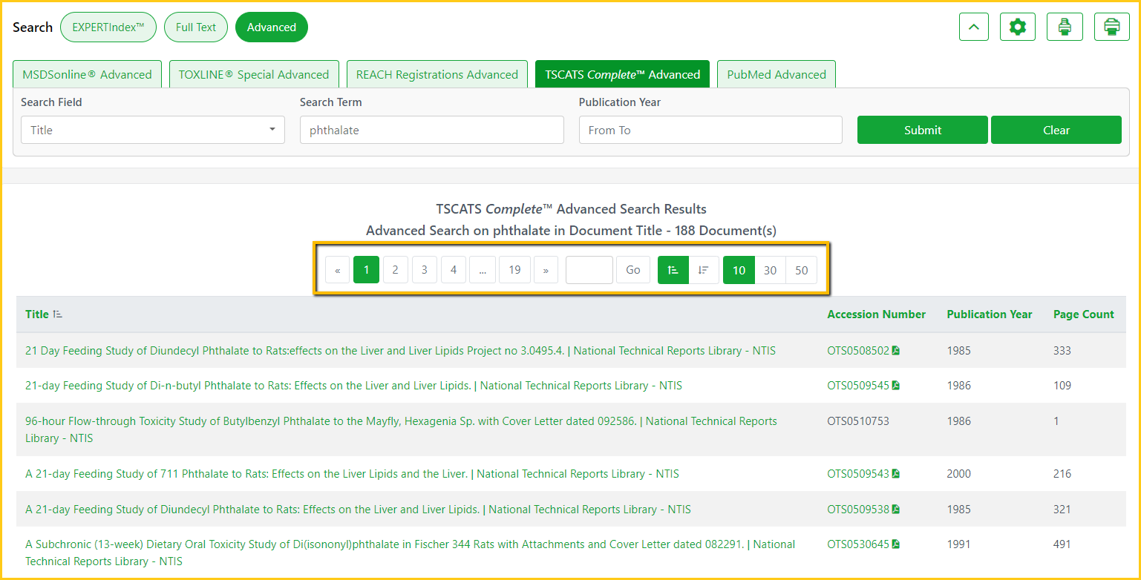Go to the next page with » arrow

point(546,270)
